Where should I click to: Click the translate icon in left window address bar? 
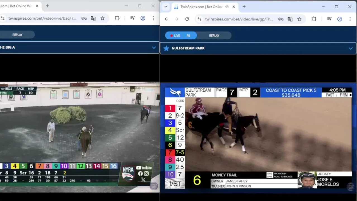pos(93,18)
